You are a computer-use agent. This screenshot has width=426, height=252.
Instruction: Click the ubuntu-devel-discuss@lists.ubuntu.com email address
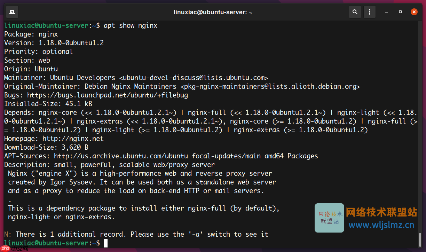coord(194,78)
